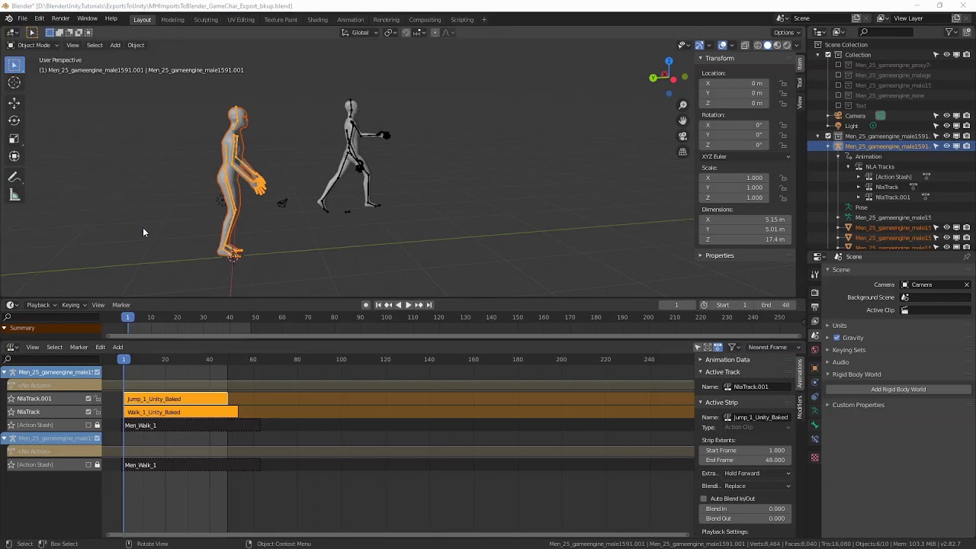The height and width of the screenshot is (549, 976).
Task: Switch to wireframe viewport shading
Action: 757,45
